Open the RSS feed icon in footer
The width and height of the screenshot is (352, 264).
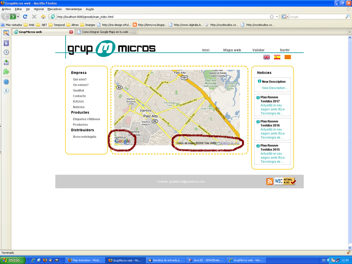(x=270, y=181)
